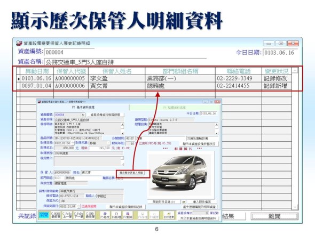Click the button below 載入附件檔案

[199, 207]
